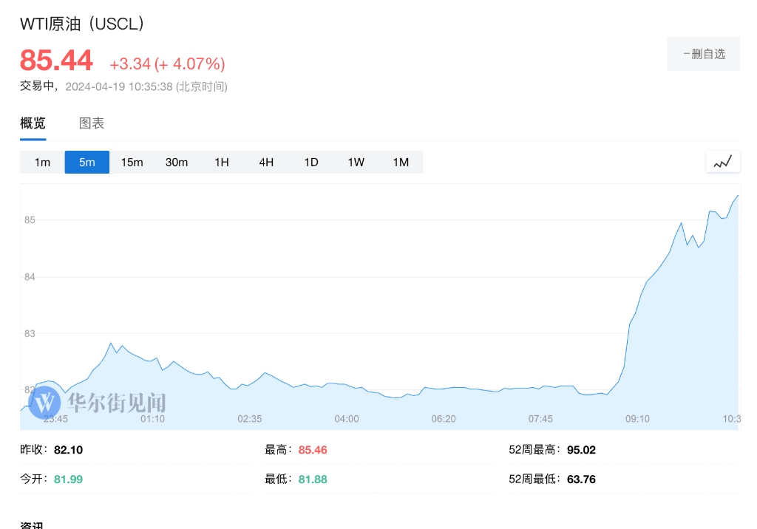Click the 04:00 time axis label
The height and width of the screenshot is (529, 757).
[x=346, y=419]
